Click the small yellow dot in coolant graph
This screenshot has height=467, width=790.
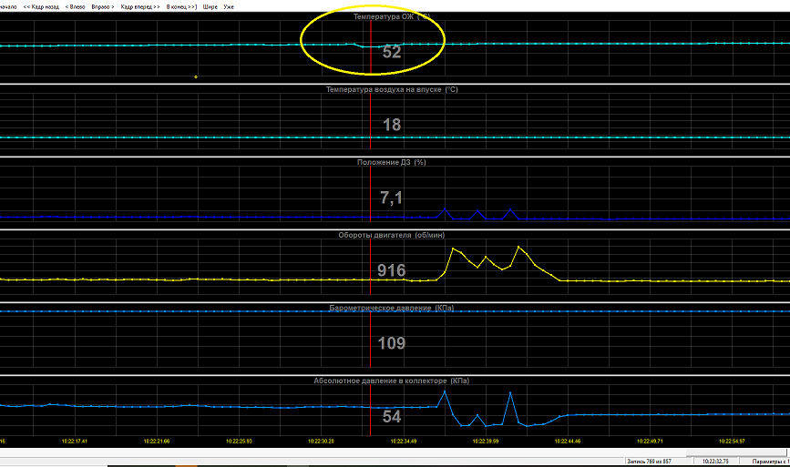tap(196, 77)
